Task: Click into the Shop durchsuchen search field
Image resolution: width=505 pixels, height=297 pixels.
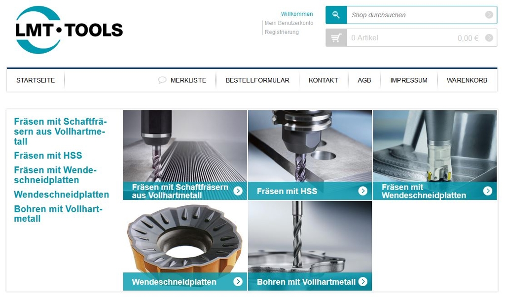Action: pos(415,15)
